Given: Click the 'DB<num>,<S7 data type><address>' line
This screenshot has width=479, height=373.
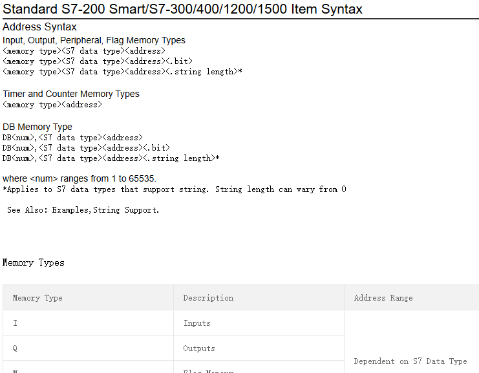Looking at the screenshot, I should point(72,138).
